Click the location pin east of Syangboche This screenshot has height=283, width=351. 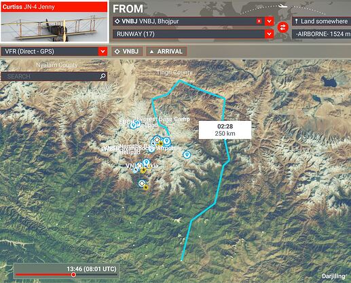click(x=187, y=155)
